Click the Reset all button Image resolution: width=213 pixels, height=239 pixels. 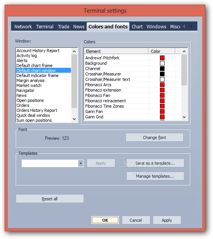click(50, 199)
